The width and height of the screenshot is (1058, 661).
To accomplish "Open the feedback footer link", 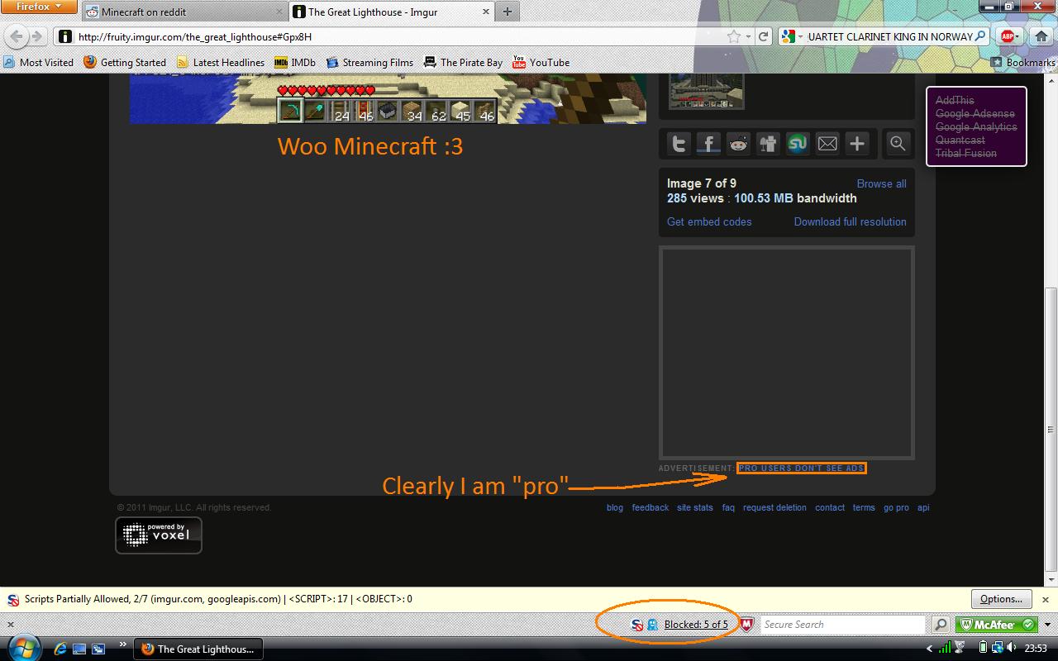I will (651, 507).
